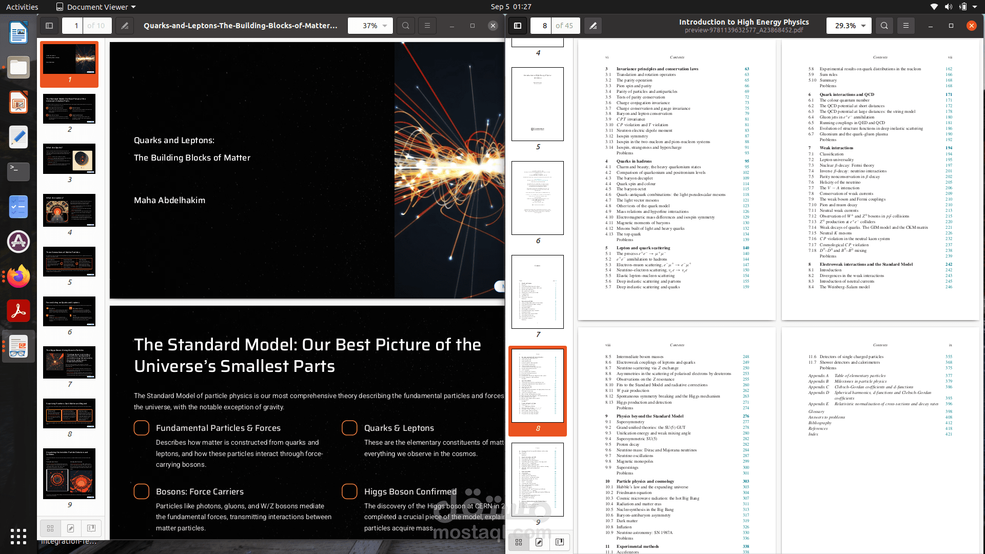The height and width of the screenshot is (554, 985).
Task: Open bookmarks view in right document sidebar
Action: [560, 542]
